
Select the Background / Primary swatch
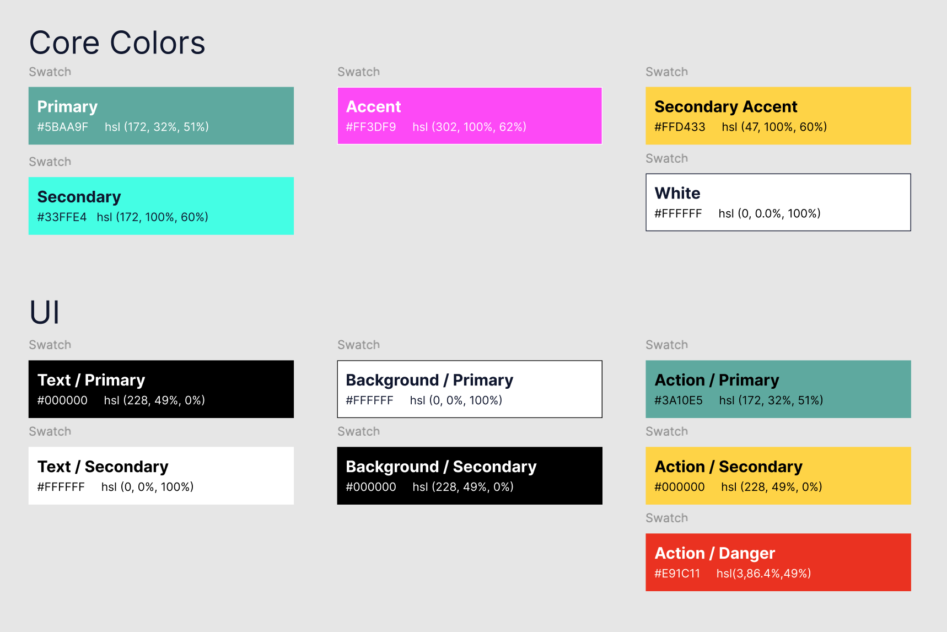pos(469,389)
